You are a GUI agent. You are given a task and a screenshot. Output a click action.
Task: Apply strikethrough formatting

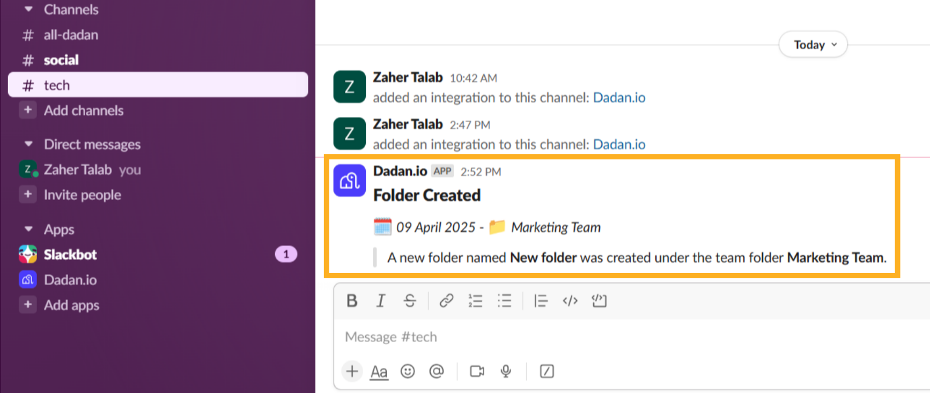[410, 301]
